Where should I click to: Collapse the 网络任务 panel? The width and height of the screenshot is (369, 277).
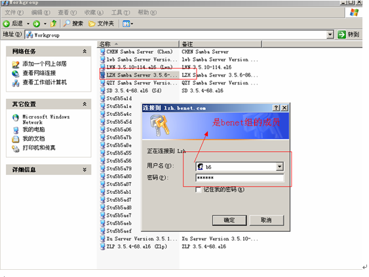point(85,51)
